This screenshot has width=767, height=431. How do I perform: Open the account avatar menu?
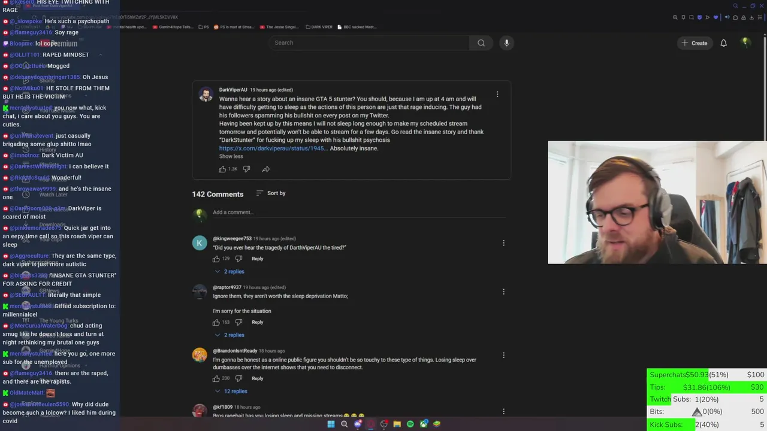[x=745, y=43]
